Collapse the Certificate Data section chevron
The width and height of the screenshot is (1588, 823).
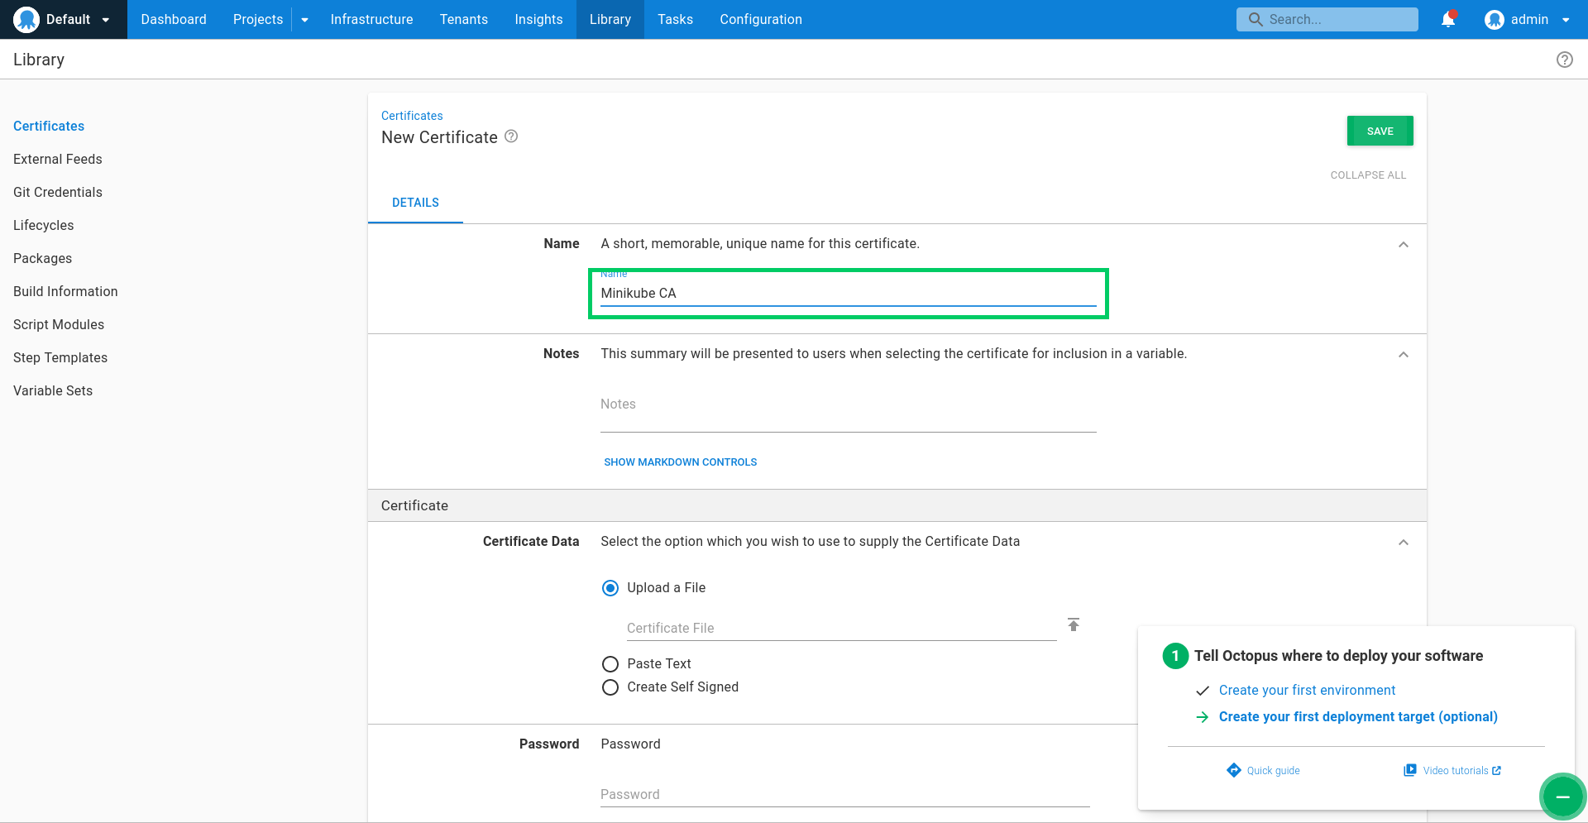click(x=1403, y=543)
